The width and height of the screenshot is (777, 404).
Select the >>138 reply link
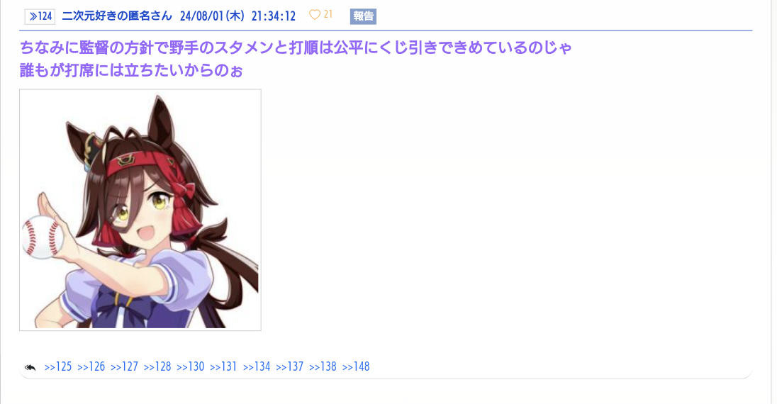pyautogui.click(x=323, y=367)
